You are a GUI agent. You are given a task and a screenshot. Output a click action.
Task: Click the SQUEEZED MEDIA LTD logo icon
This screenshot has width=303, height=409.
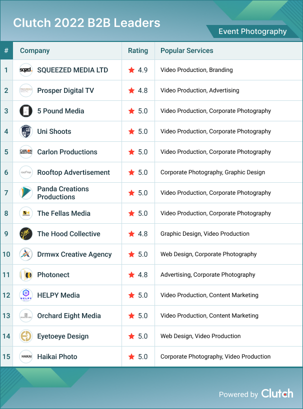point(26,70)
